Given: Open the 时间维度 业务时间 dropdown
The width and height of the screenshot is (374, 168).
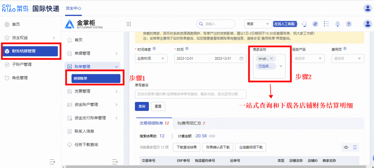Looking at the screenshot, I should (x=151, y=58).
